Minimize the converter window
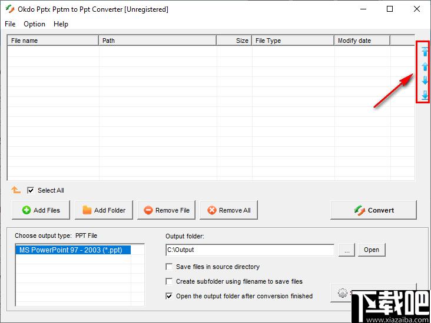This screenshot has height=323, width=431. click(x=363, y=9)
